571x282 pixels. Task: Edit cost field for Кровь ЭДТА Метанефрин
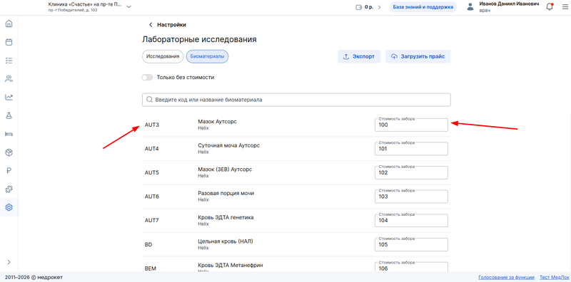(x=411, y=267)
